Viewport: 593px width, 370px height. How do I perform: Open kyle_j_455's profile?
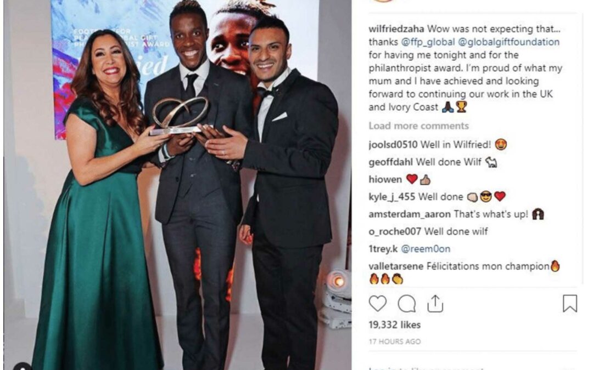click(392, 197)
